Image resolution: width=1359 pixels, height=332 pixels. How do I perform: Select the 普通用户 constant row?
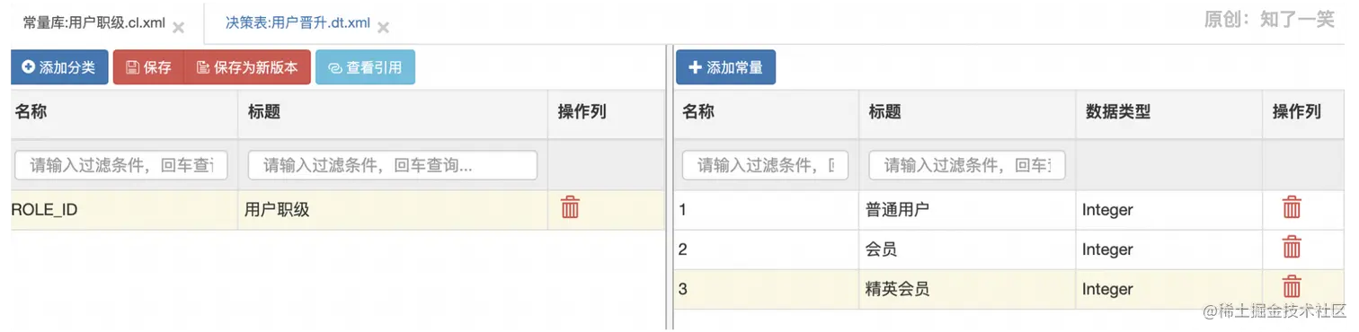[x=1009, y=209]
